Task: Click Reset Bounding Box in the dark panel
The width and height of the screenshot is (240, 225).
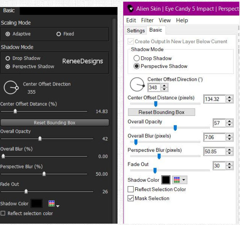Action: click(x=55, y=122)
